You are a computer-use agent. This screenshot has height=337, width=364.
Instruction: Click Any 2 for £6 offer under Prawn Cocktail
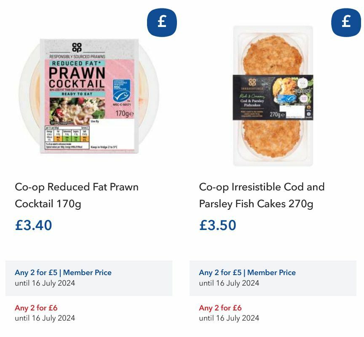point(36,308)
